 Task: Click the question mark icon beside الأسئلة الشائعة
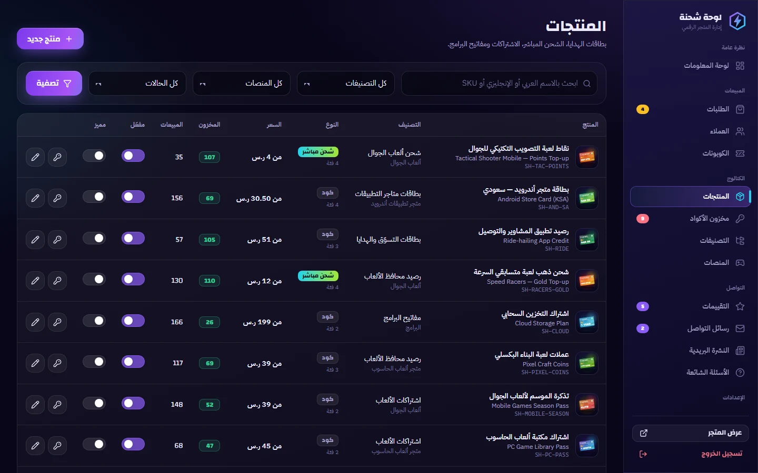(x=740, y=373)
